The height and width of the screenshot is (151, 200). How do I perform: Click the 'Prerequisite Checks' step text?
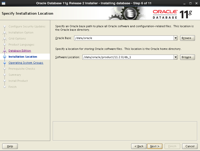(22, 69)
